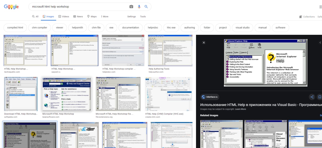Click 'Microsoft HTML Help Workshop' beansoftware caption
The width and height of the screenshot is (322, 148).
pyautogui.click(x=58, y=114)
